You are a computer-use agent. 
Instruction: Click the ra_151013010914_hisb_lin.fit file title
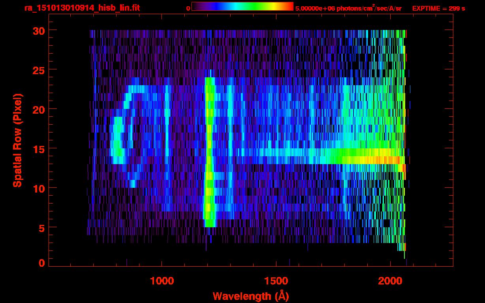(x=81, y=8)
